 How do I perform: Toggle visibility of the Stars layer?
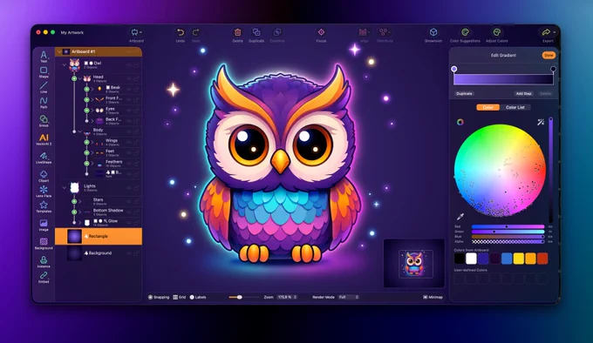click(x=129, y=201)
